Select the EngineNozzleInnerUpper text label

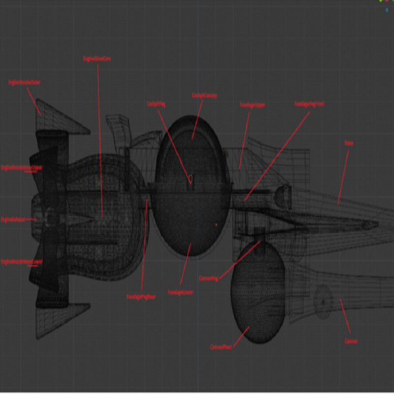click(23, 168)
